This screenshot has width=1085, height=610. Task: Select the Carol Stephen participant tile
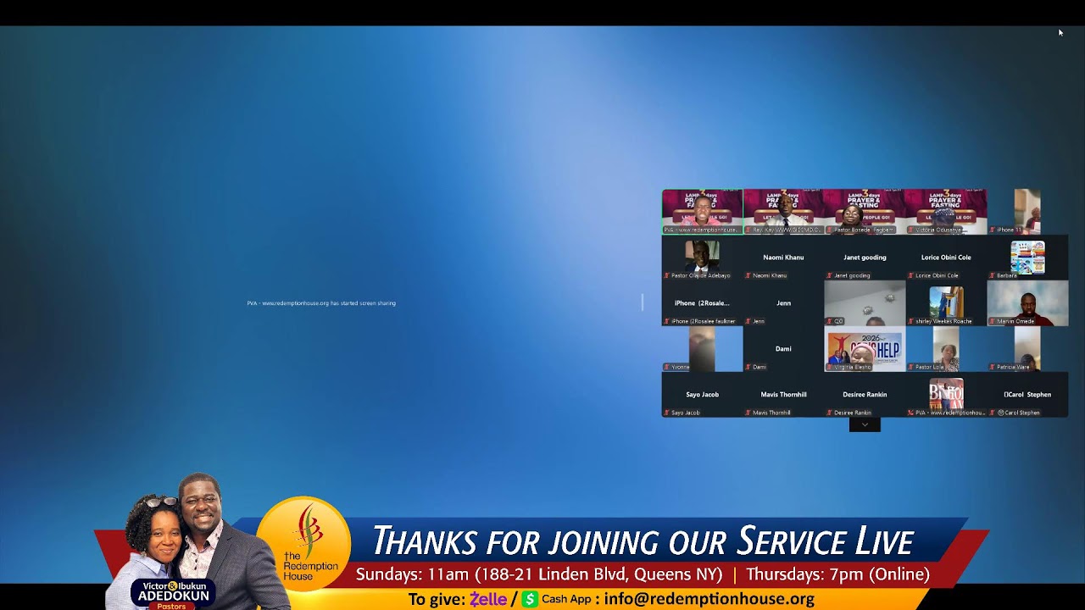coord(1027,395)
